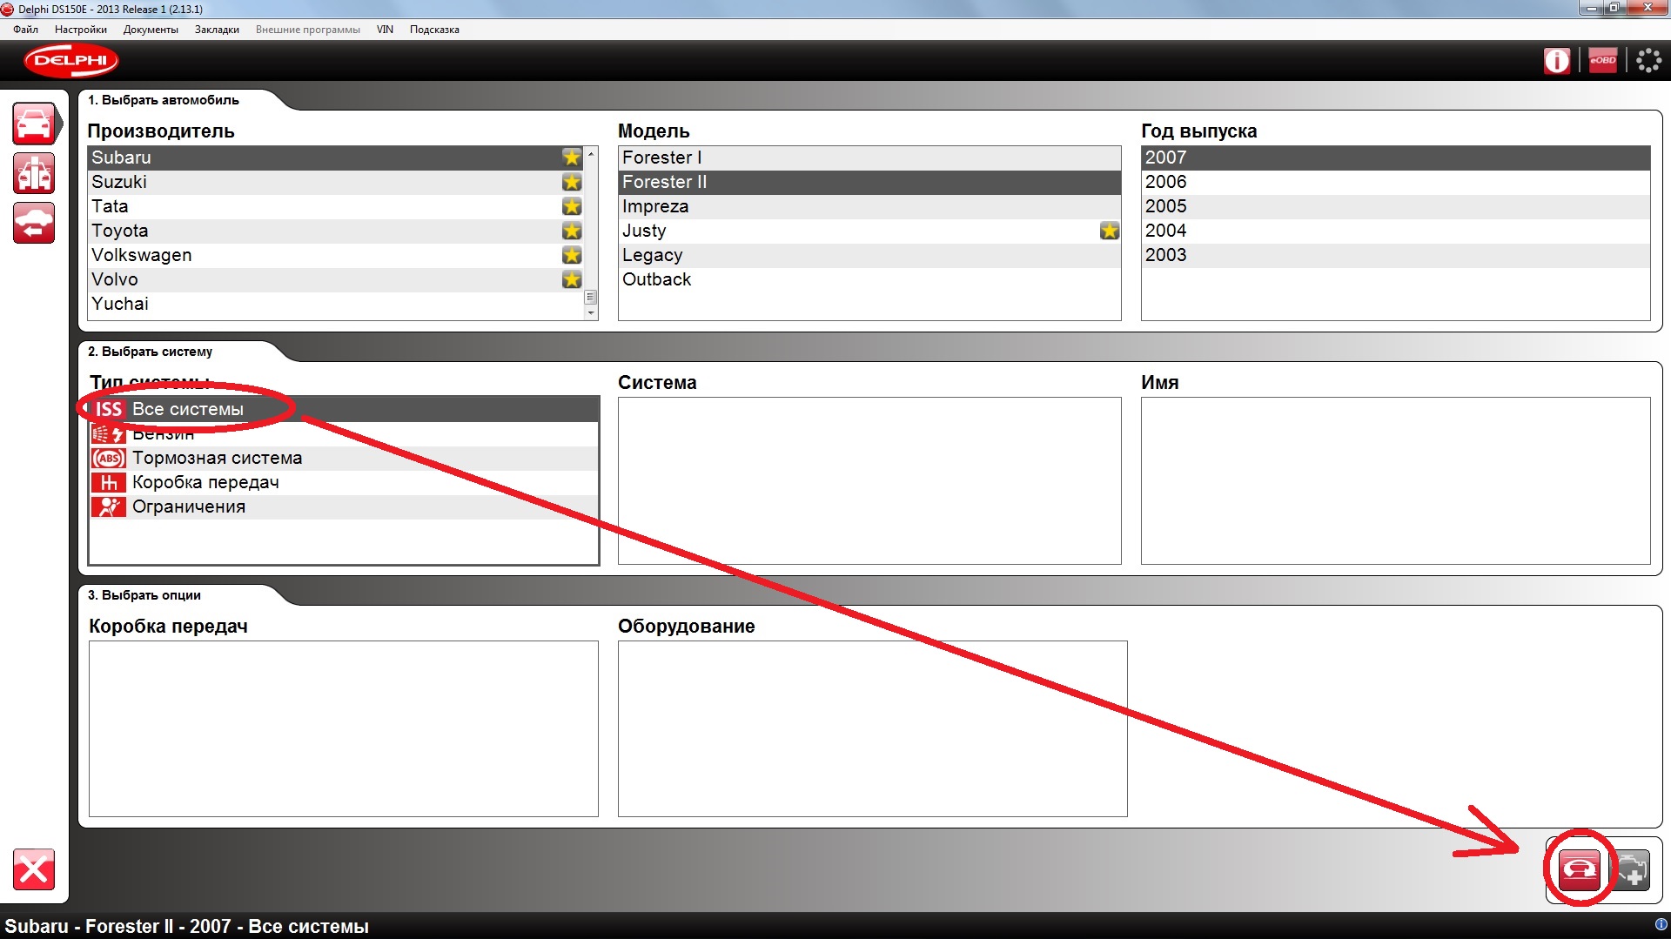Viewport: 1671px width, 939px height.
Task: Click the window restore button
Action: [1615, 8]
